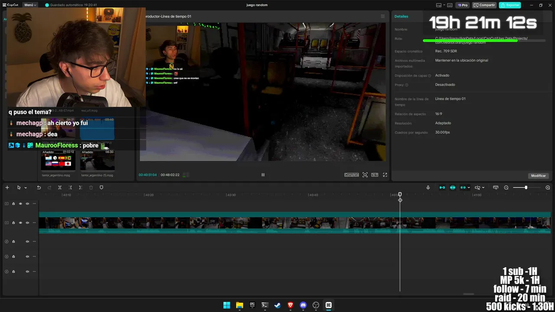Open the Windows Start menu

coord(227,305)
